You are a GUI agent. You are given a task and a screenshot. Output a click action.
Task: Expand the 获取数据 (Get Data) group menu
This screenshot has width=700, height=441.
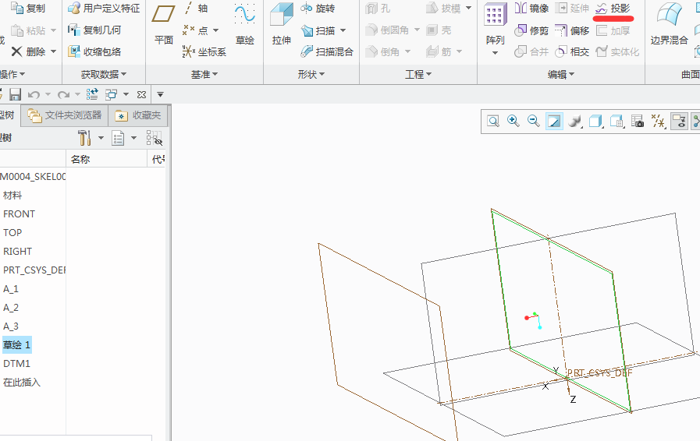pos(104,75)
